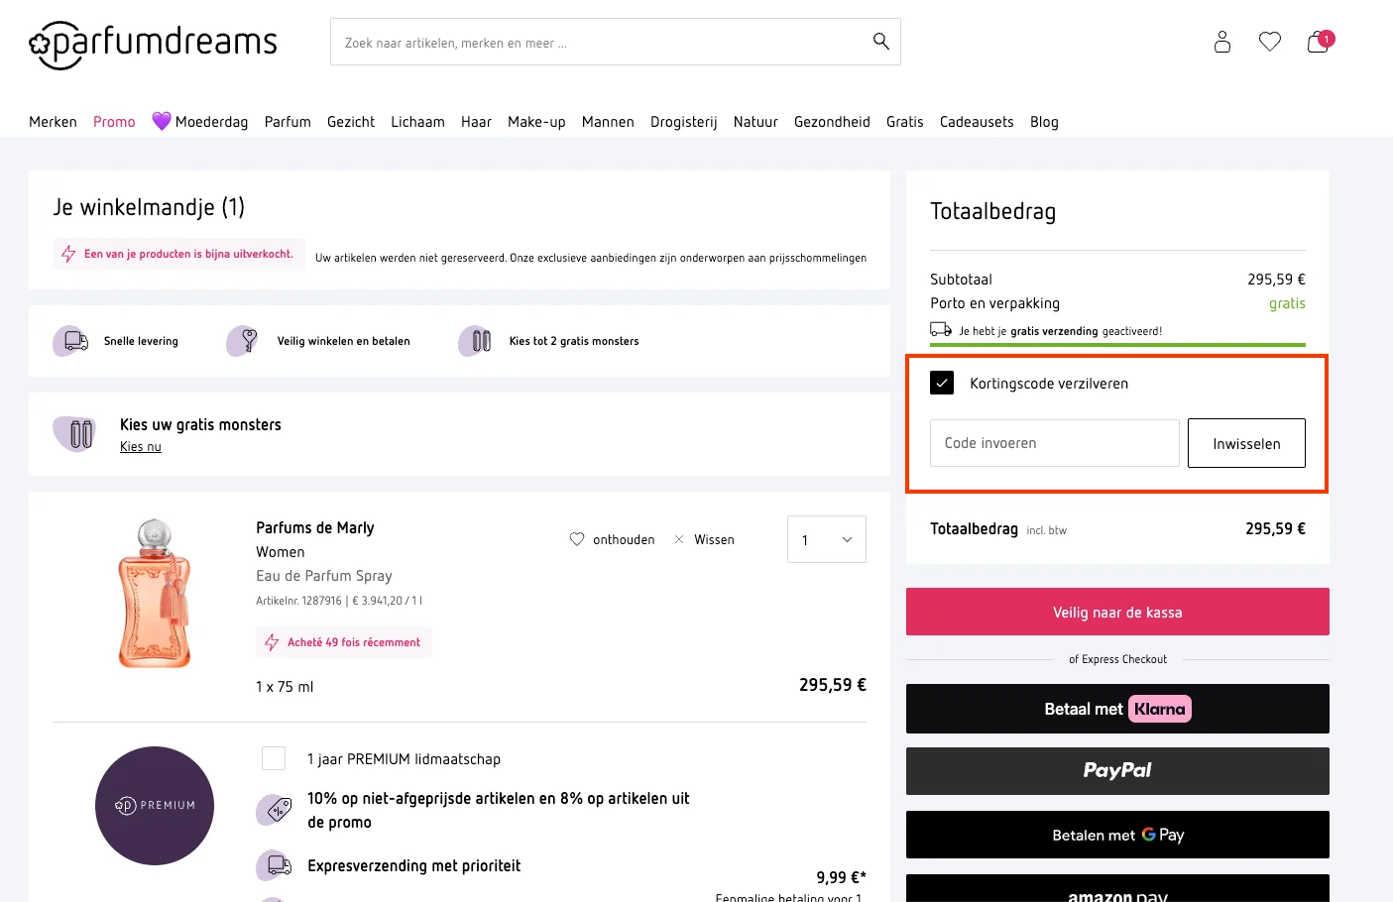Go to Gezondheid category

click(832, 122)
